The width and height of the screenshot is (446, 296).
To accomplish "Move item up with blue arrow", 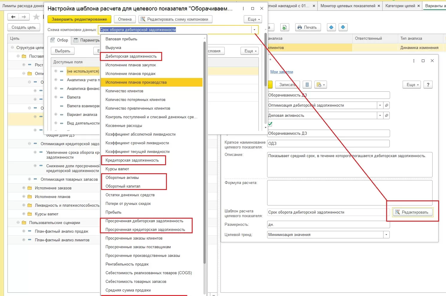I will click(x=331, y=27).
